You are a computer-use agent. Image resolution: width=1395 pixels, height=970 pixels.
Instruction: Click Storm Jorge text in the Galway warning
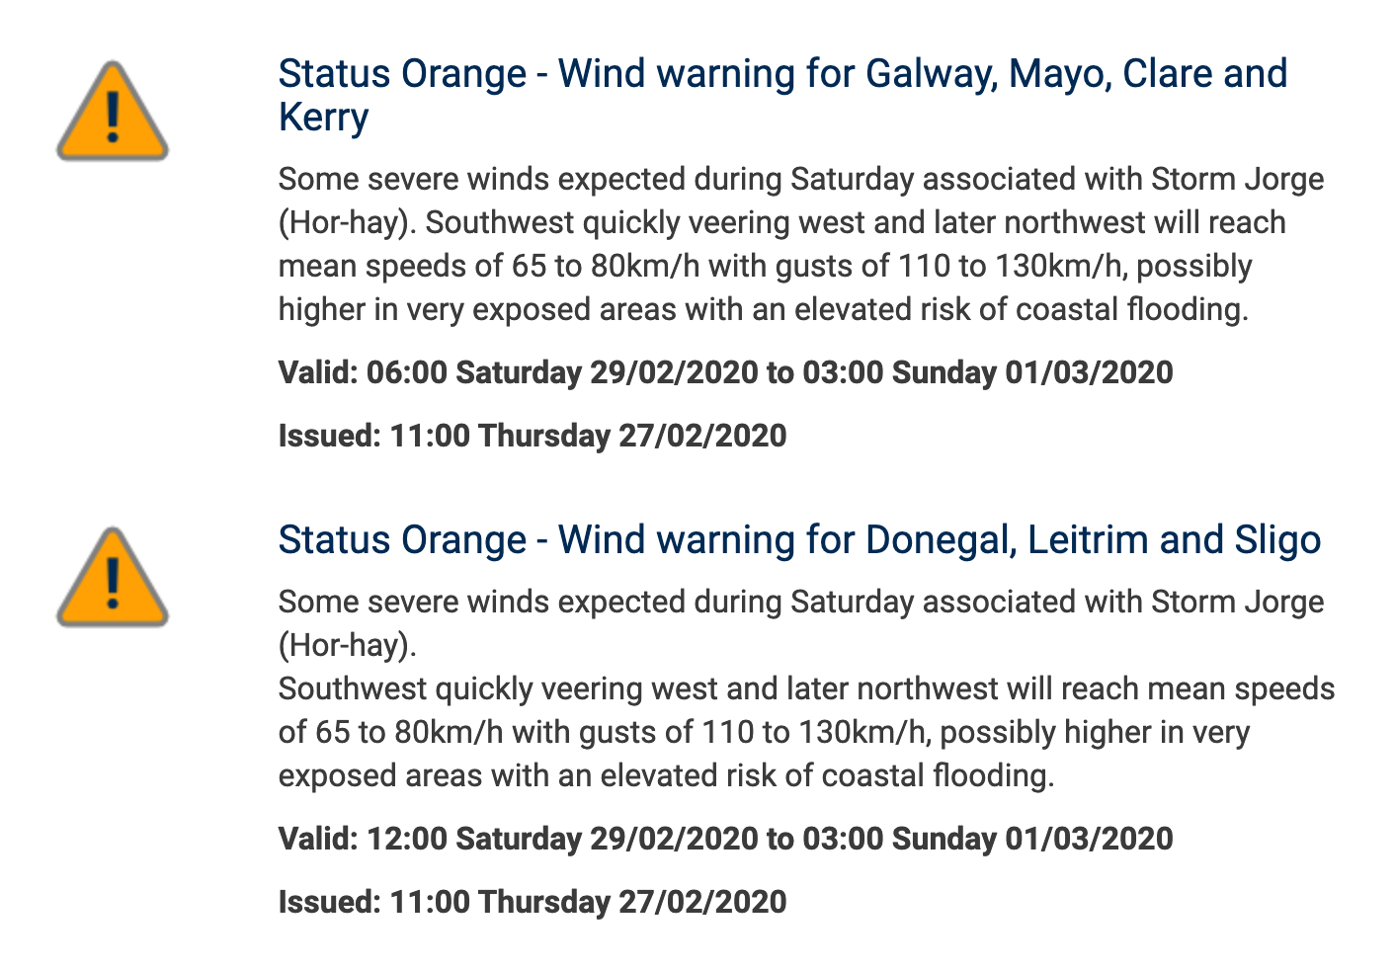tap(1238, 180)
